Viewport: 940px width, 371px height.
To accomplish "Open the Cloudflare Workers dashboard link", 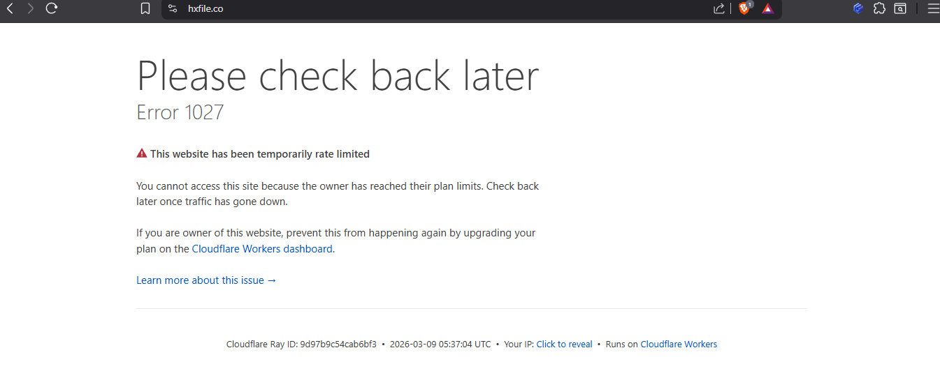I will coord(262,249).
